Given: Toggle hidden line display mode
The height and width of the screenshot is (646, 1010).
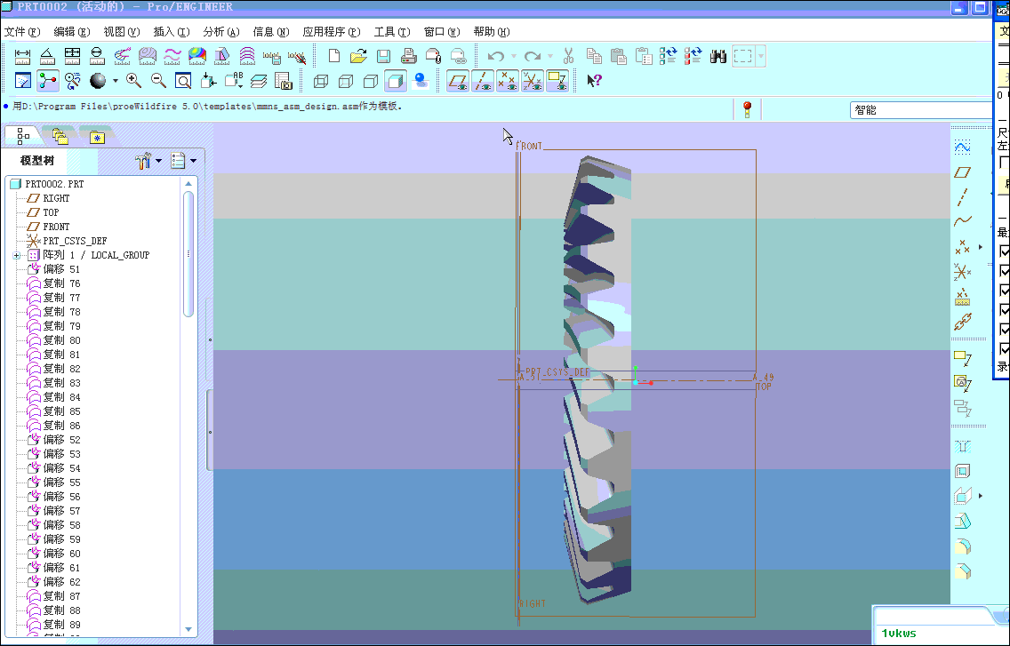Looking at the screenshot, I should point(346,81).
